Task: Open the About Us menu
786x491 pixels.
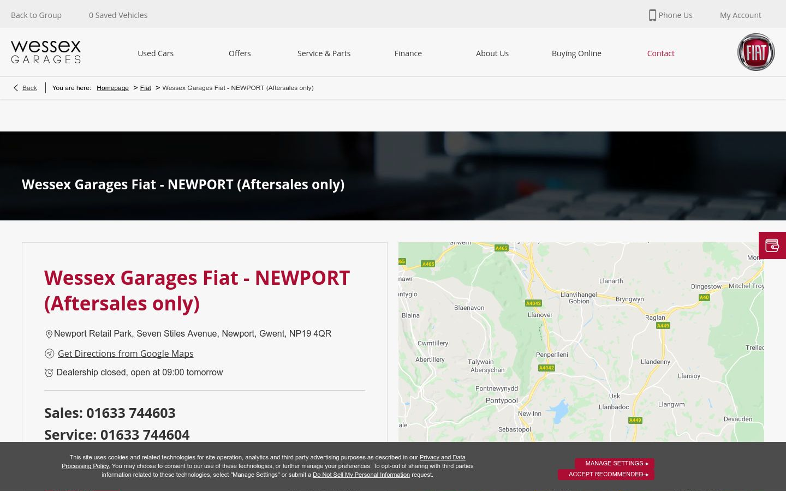Action: (x=492, y=53)
